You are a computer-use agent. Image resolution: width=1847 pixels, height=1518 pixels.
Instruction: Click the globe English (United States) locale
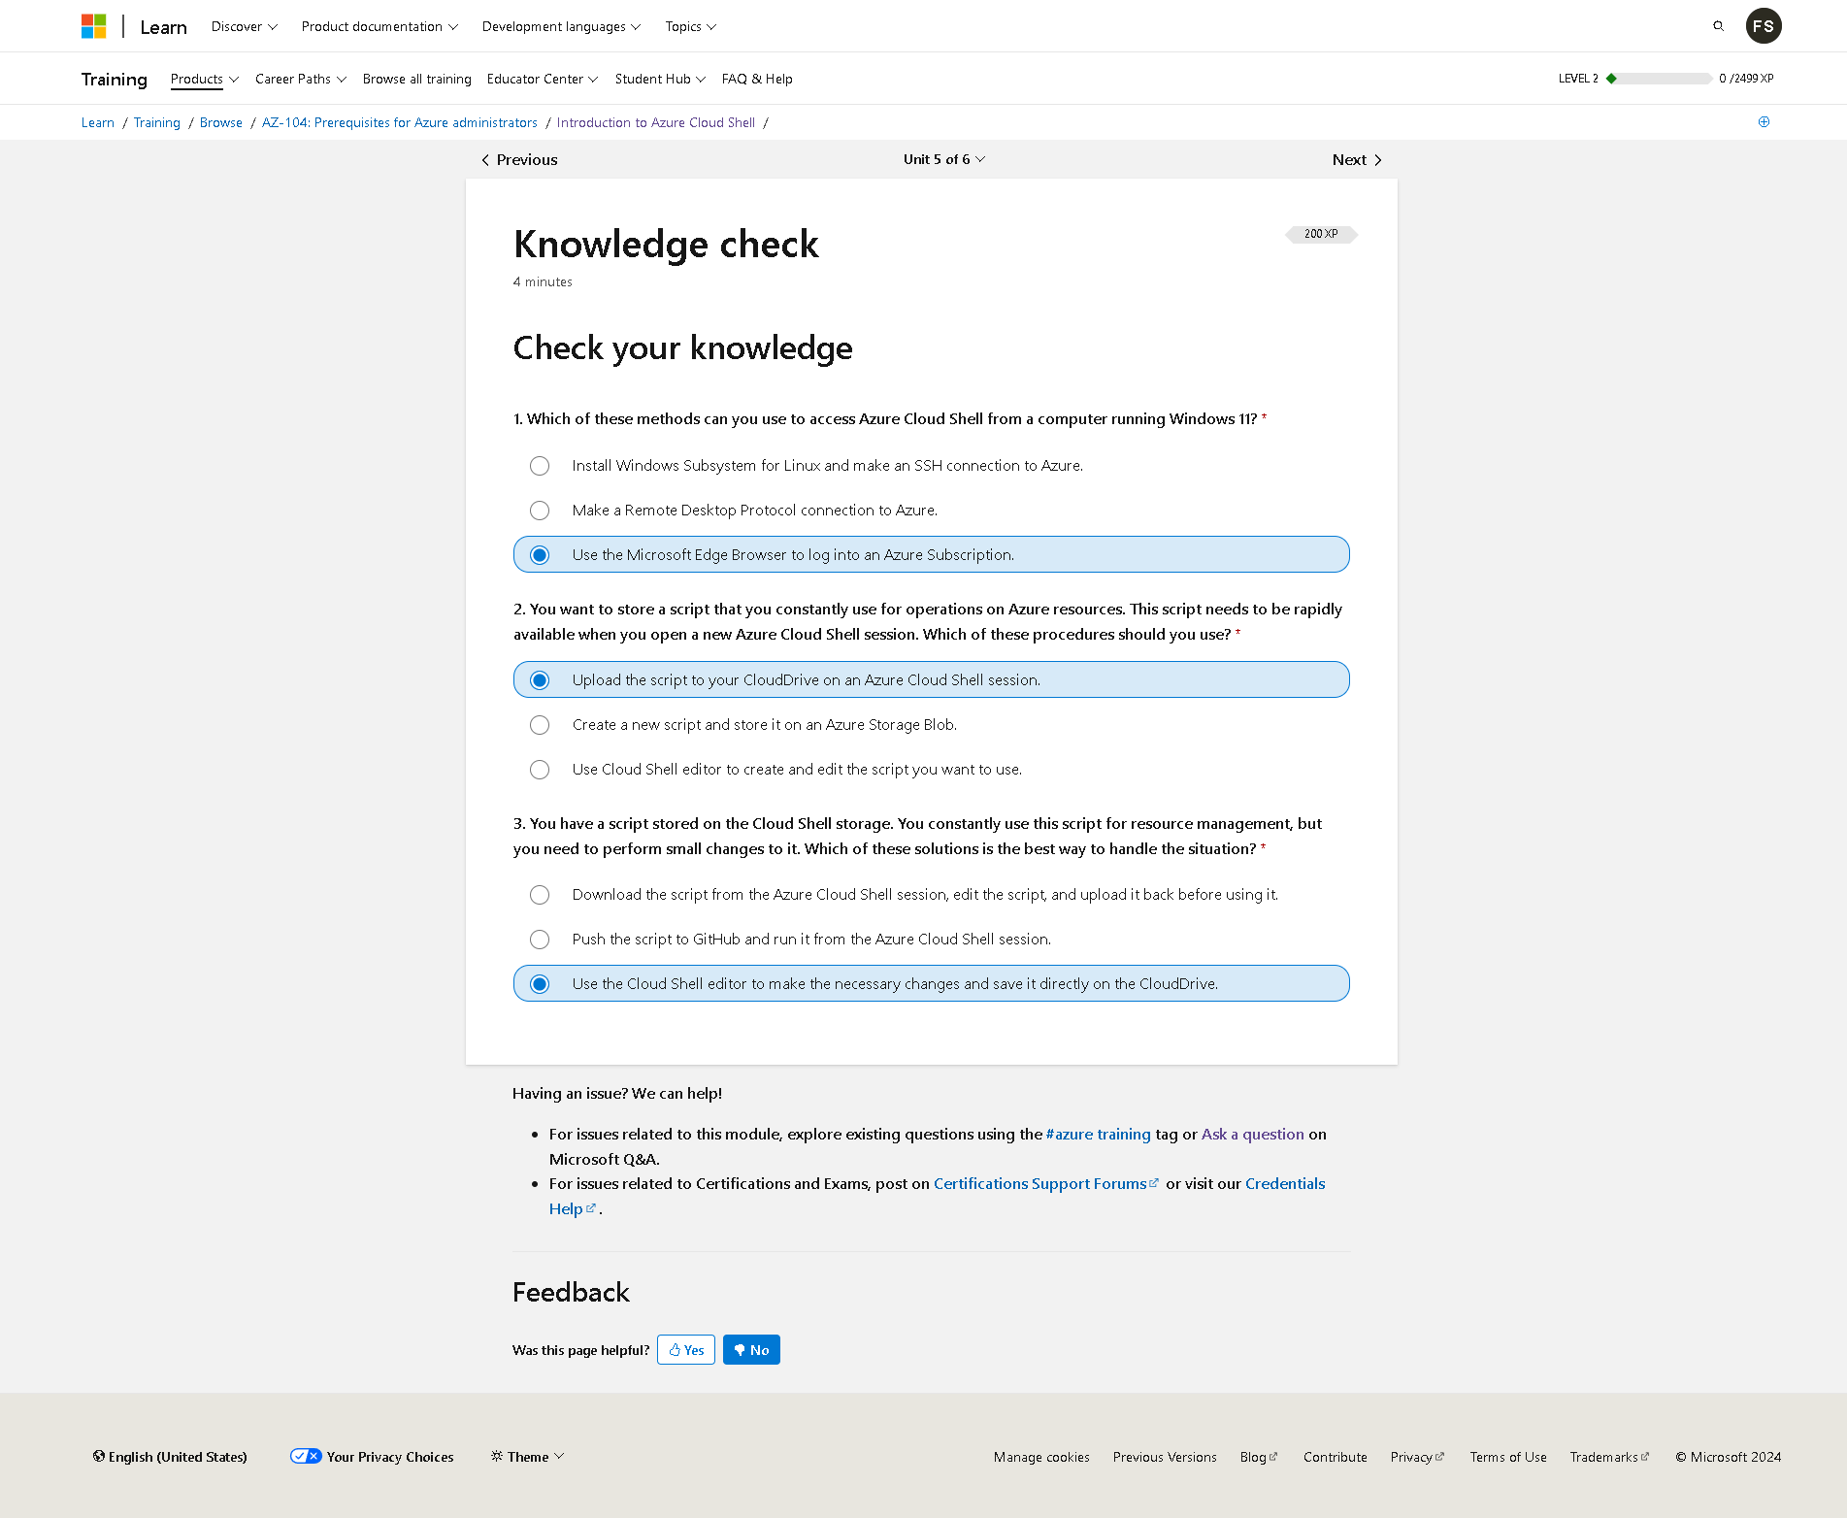170,1457
